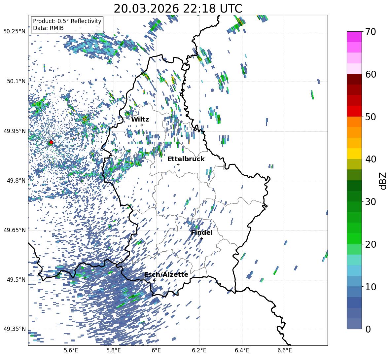Click the Findel city label
The image size is (391, 357).
[202, 232]
